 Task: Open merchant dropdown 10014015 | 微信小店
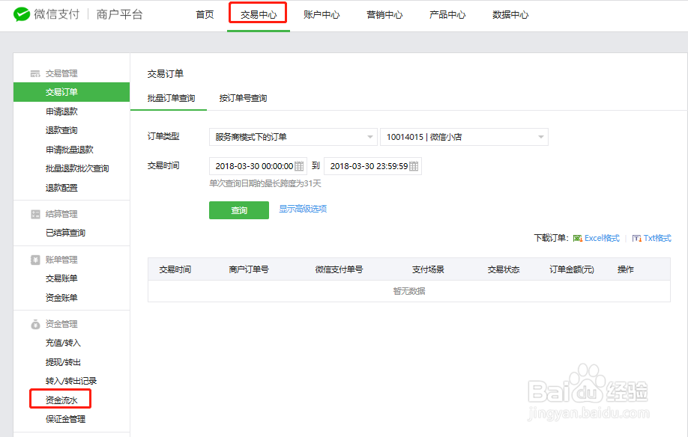[464, 137]
